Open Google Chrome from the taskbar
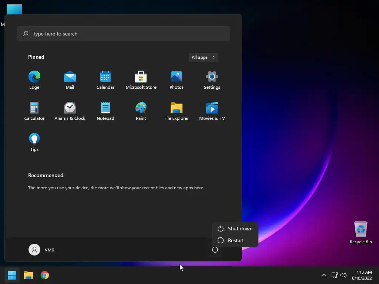 [x=45, y=275]
